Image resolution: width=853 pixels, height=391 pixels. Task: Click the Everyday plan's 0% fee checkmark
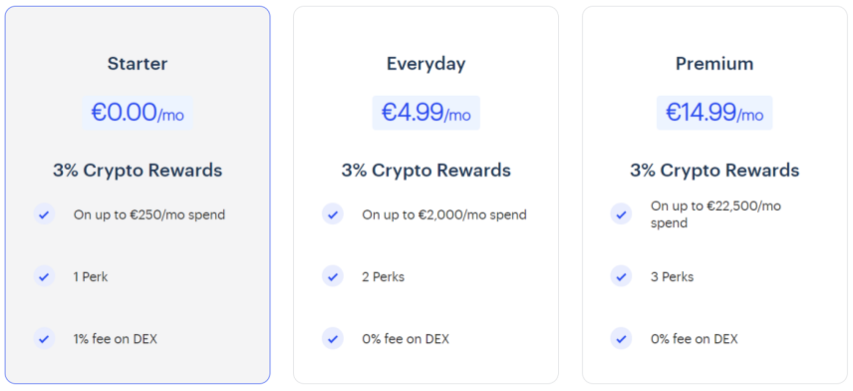[x=333, y=338]
